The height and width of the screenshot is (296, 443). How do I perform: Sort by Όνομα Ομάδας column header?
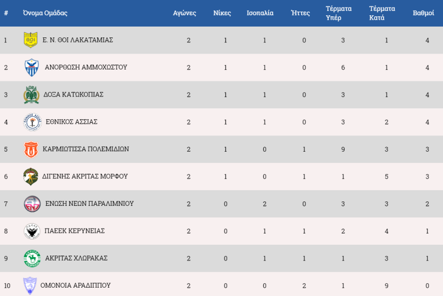click(x=45, y=13)
